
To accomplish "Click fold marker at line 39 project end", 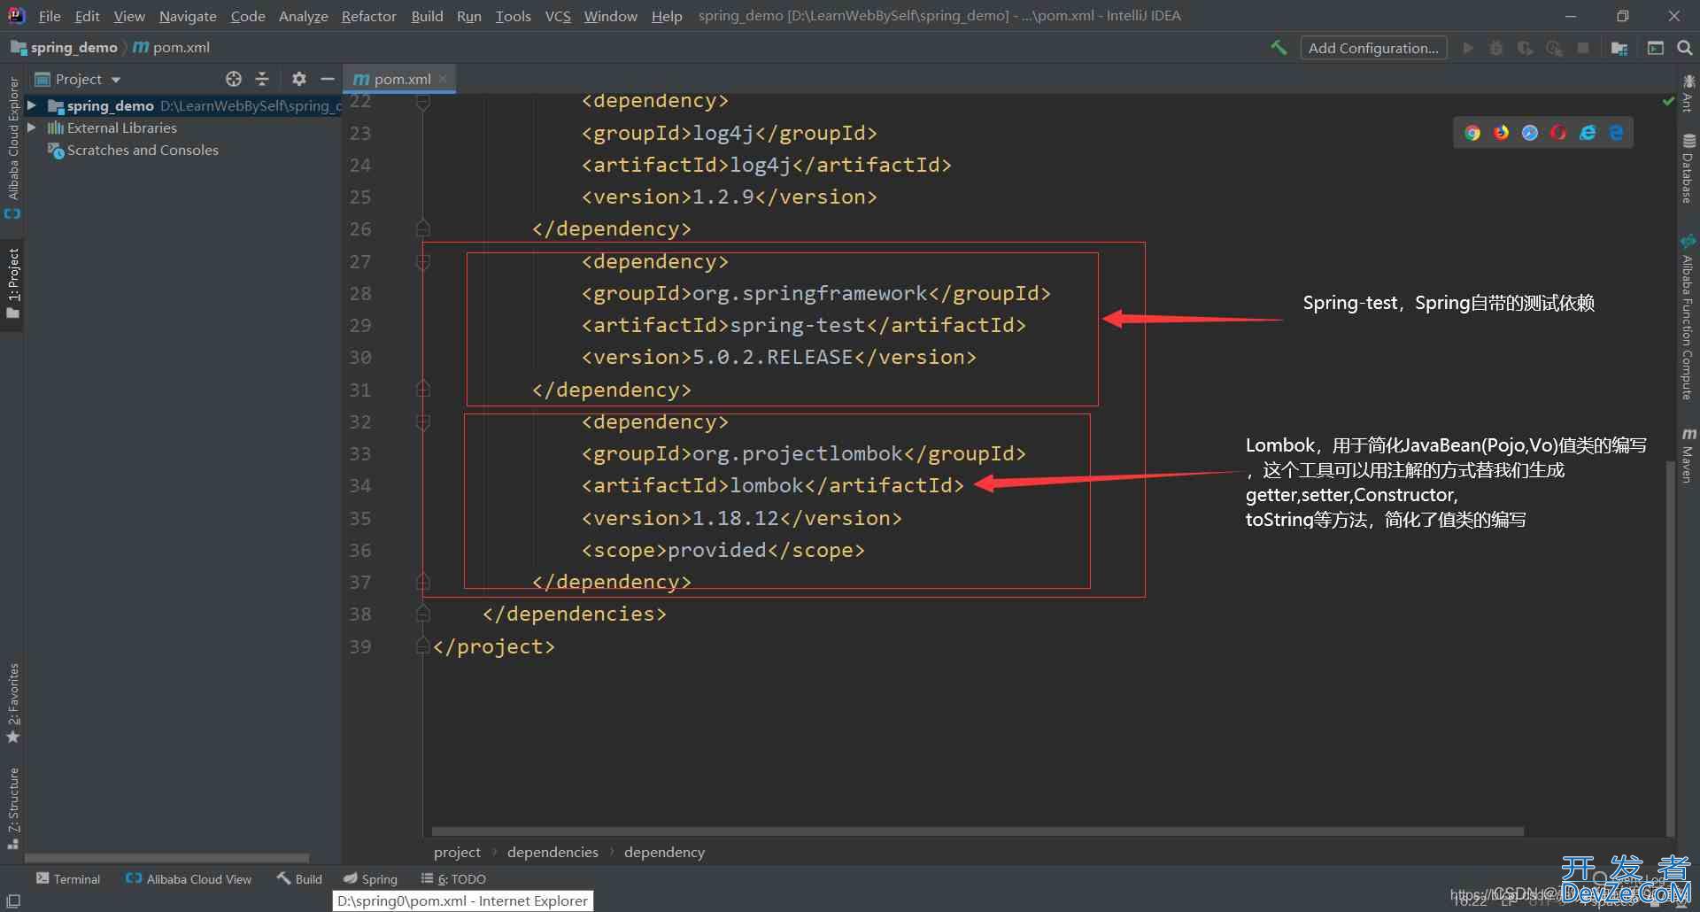I will coord(423,646).
